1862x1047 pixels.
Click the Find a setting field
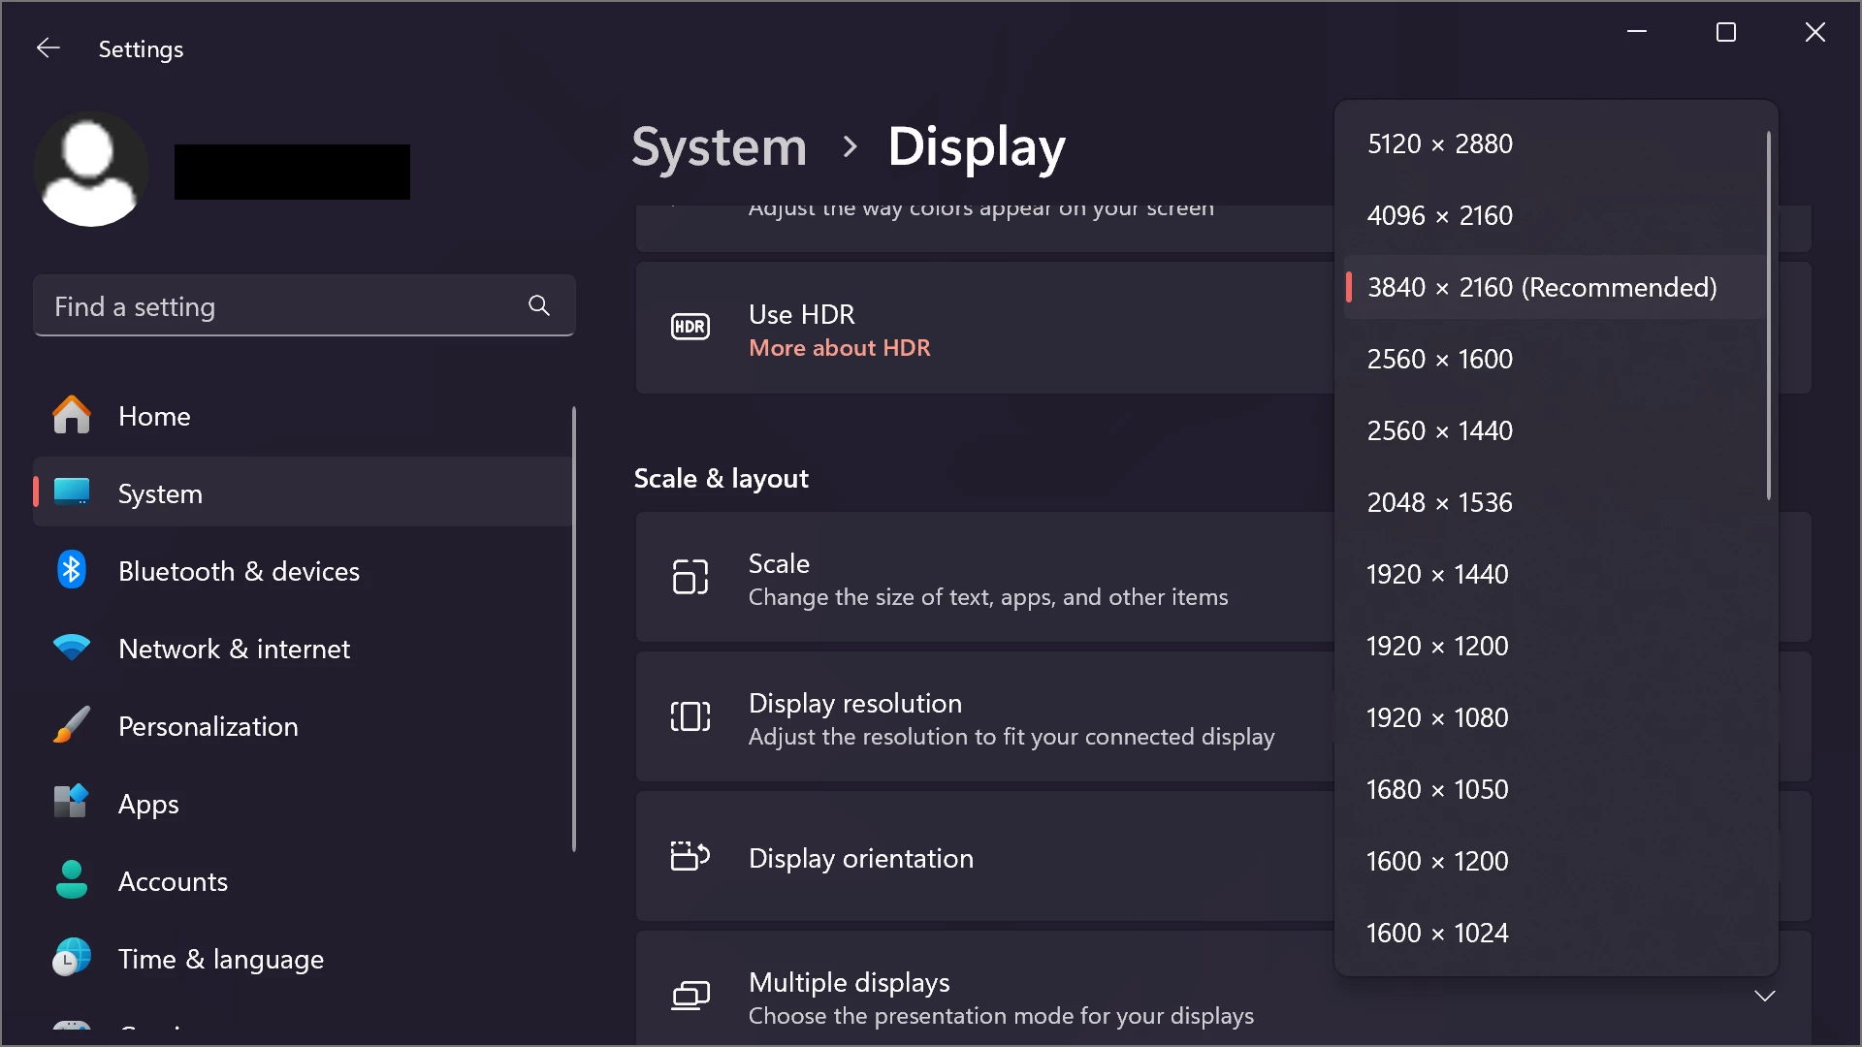281,306
